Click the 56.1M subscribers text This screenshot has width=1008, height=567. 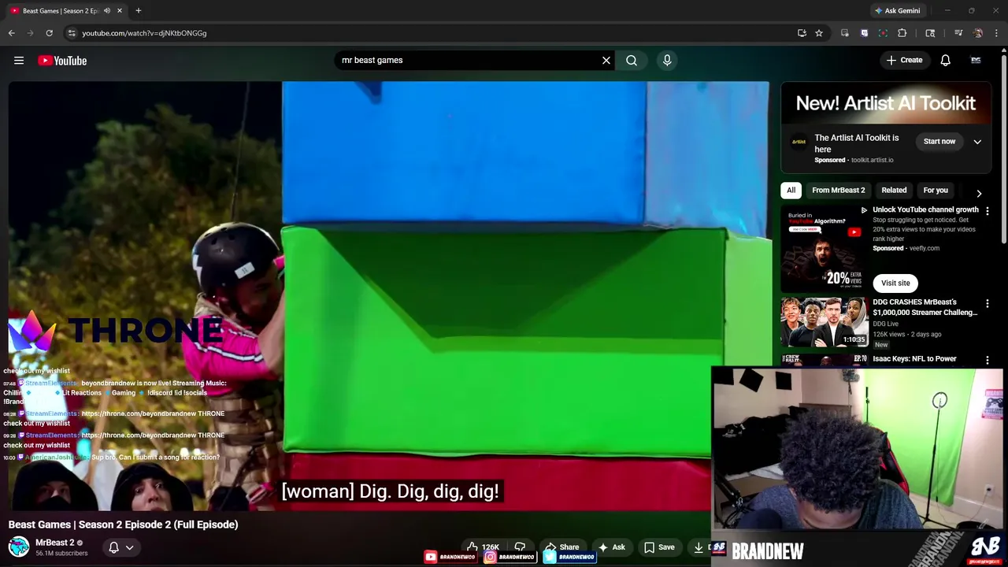click(x=61, y=554)
